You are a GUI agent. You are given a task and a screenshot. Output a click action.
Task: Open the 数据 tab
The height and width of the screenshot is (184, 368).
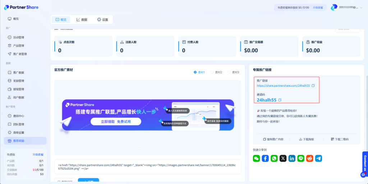click(x=82, y=20)
